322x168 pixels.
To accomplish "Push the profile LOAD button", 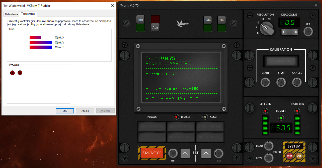I will (268, 146).
